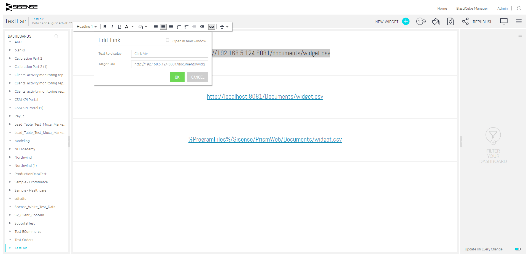This screenshot has height=257, width=529.
Task: Open the localhost:8081 widget.csv link
Action: (265, 96)
